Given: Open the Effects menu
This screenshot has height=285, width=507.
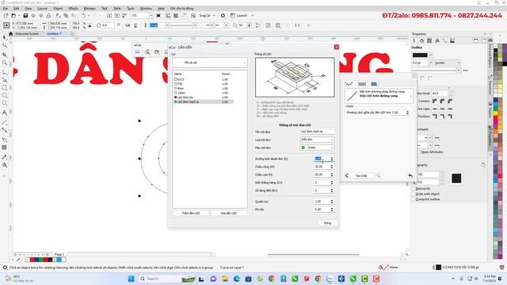Looking at the screenshot, I should pyautogui.click(x=73, y=9).
